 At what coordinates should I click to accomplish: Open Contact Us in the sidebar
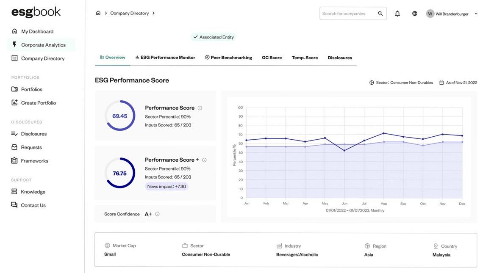(33, 205)
